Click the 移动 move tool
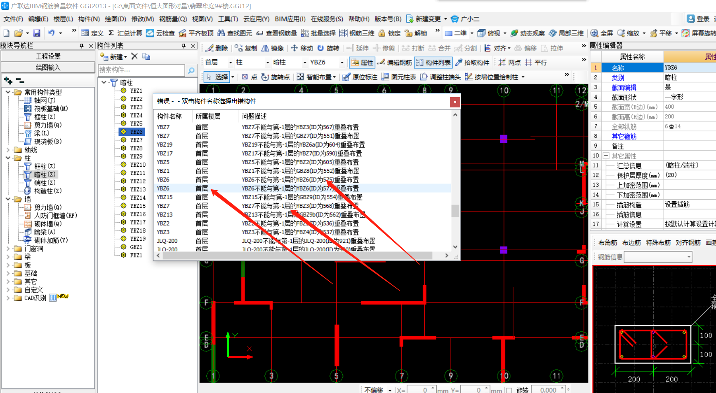Image resolution: width=716 pixels, height=393 pixels. tap(301, 48)
